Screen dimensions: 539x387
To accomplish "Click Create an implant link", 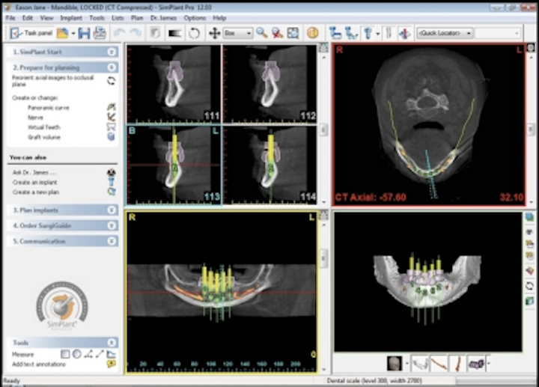I will (34, 182).
